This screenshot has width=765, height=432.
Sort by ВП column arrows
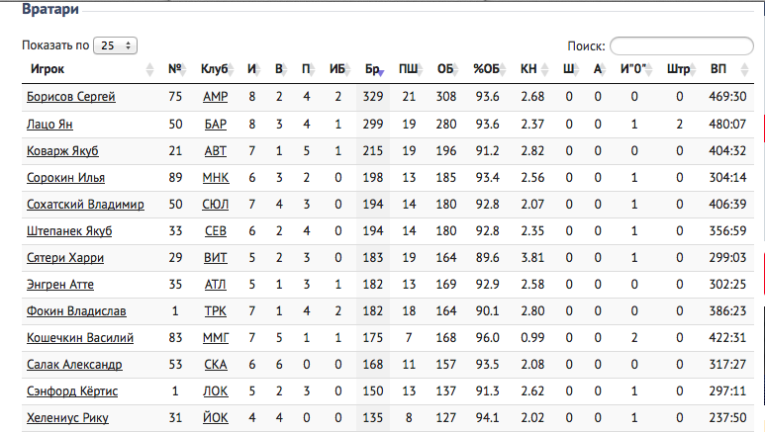pos(744,70)
